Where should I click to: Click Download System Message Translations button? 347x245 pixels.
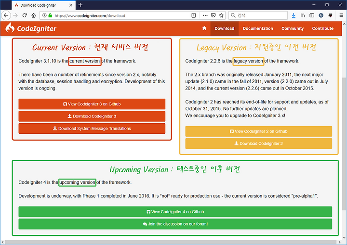[x=92, y=129]
